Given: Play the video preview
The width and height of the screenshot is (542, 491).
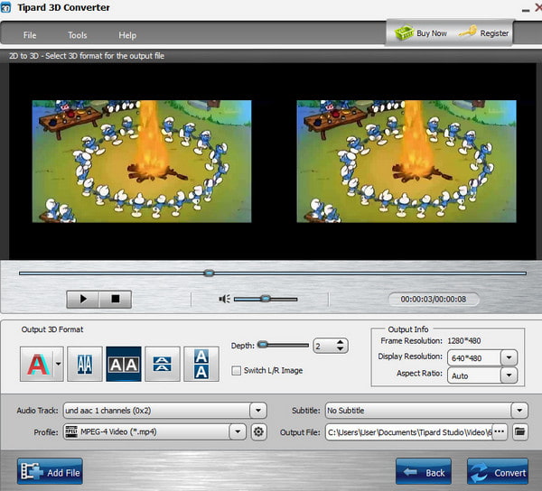Looking at the screenshot, I should [x=83, y=299].
